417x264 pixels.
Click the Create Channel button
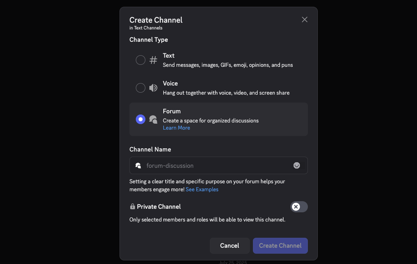(280, 246)
